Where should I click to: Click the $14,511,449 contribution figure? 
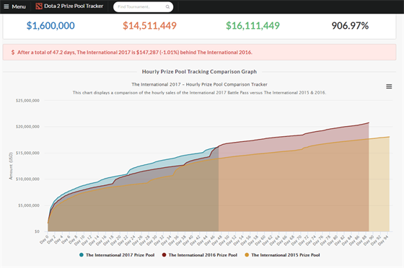point(149,25)
